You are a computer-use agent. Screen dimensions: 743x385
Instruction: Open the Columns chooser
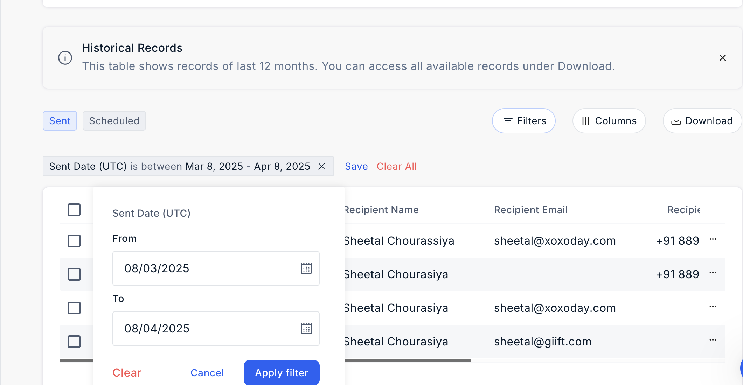(609, 121)
